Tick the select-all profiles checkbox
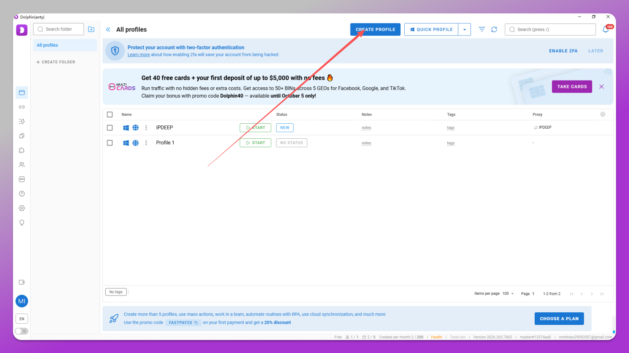This screenshot has height=353, width=629. click(110, 114)
